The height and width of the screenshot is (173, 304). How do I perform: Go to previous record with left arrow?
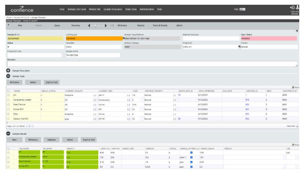coord(88,25)
